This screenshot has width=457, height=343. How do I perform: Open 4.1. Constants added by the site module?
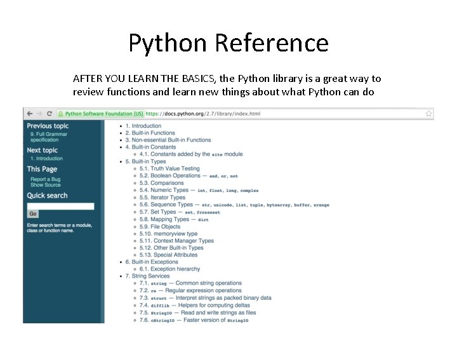pyautogui.click(x=191, y=154)
